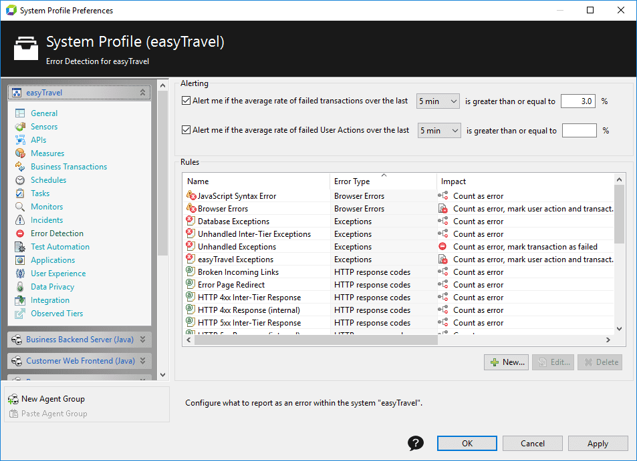Click the New... rule button
Screen dimensions: 637x461
pos(506,362)
